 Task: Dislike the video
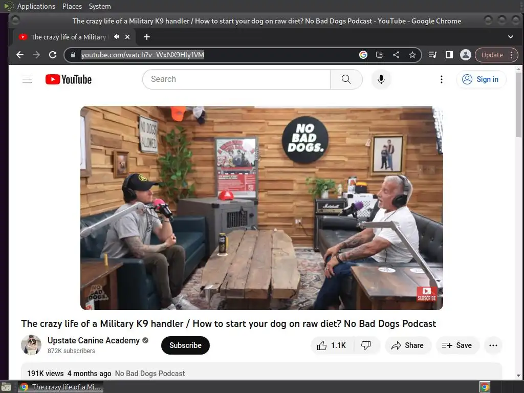point(366,345)
